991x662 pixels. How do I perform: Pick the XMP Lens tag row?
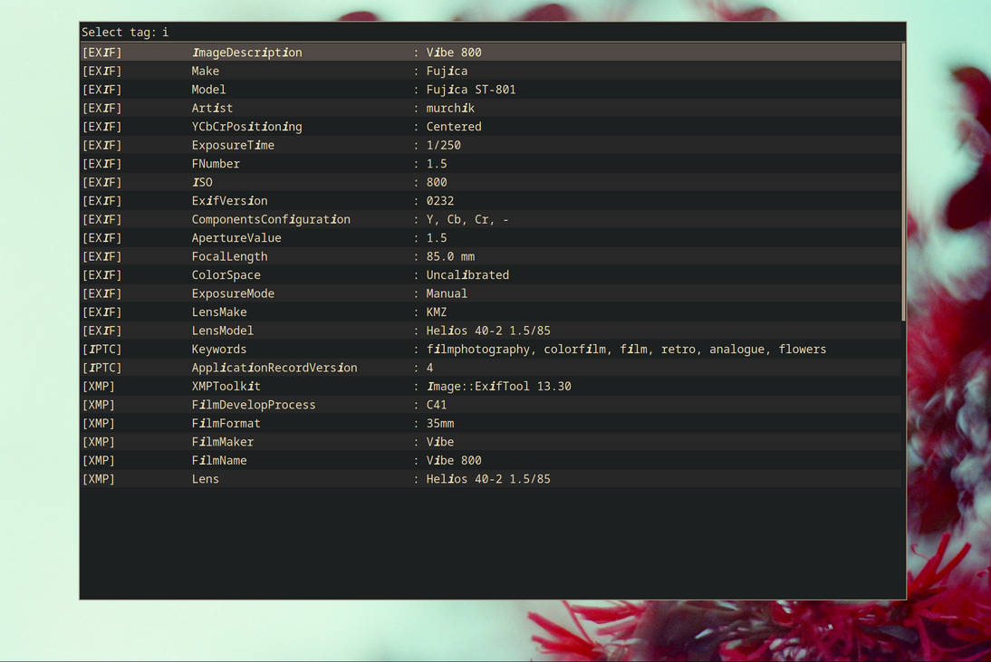(491, 479)
